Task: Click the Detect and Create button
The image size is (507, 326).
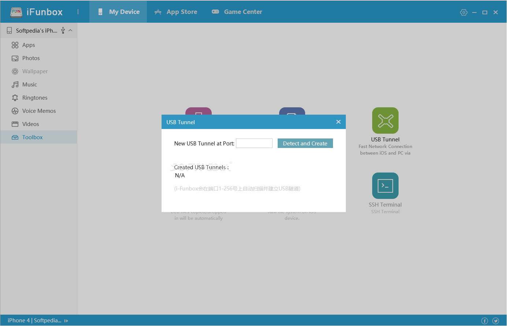Action: click(305, 143)
